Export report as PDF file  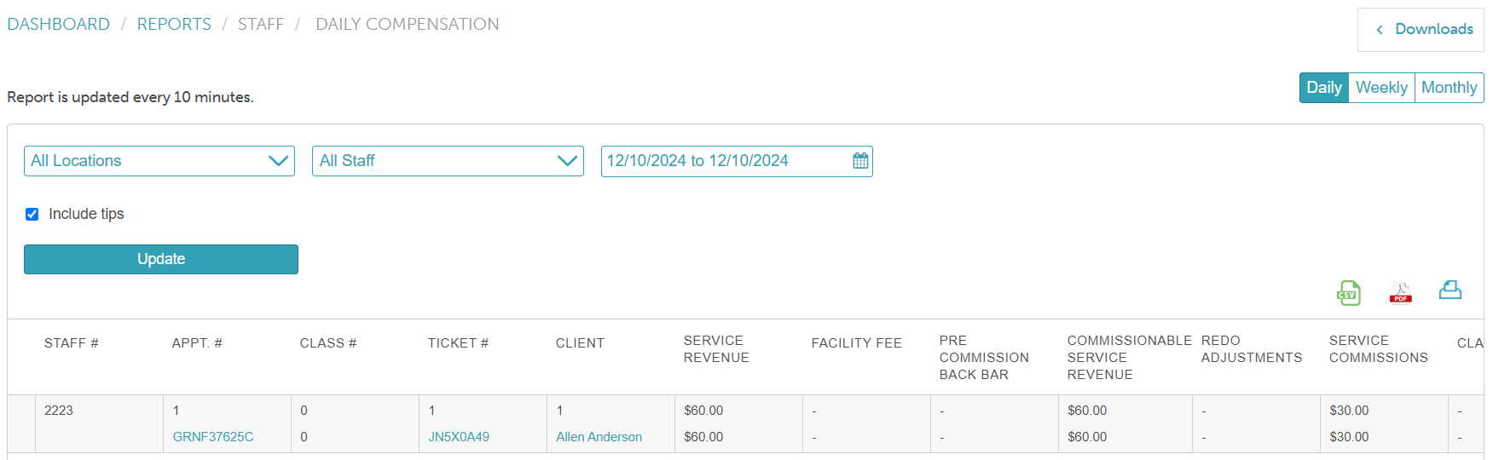point(1400,293)
